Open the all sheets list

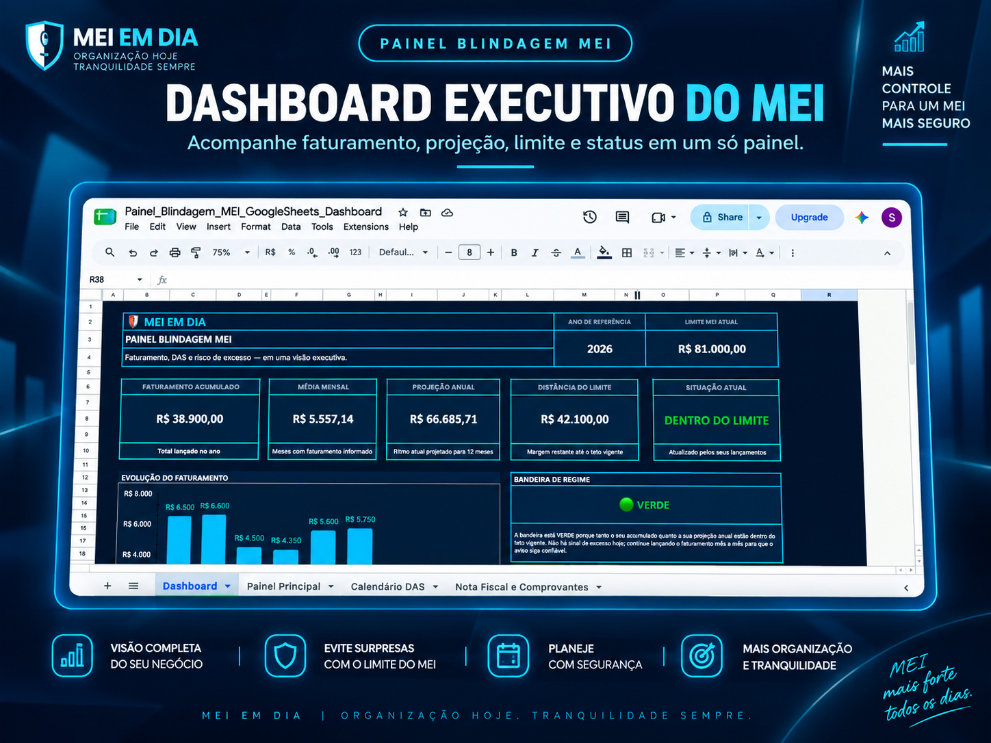[133, 586]
